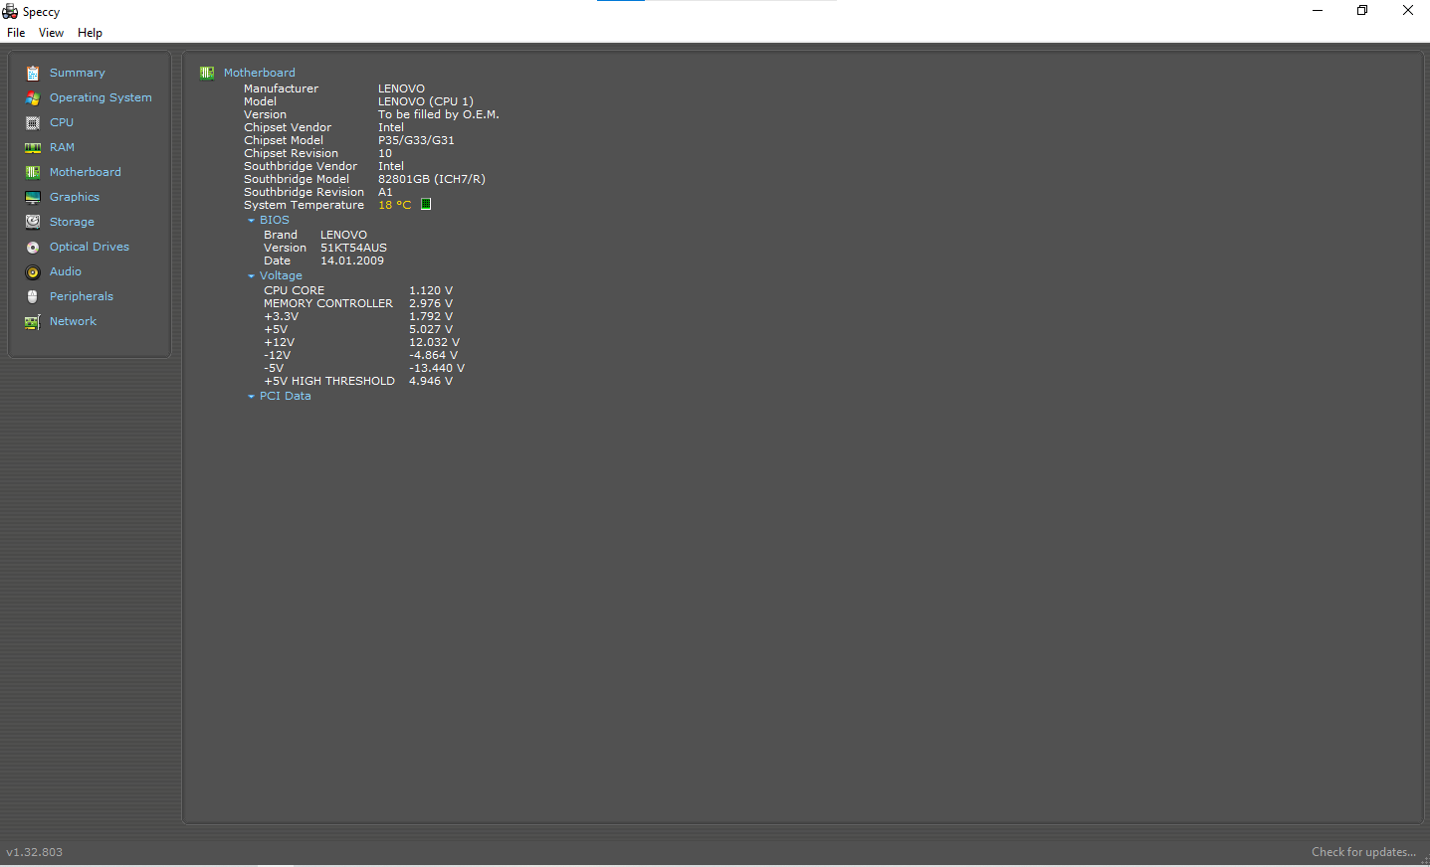The image size is (1430, 867).
Task: Click the MEMORY CONTROLLER voltage row
Action: 358,303
